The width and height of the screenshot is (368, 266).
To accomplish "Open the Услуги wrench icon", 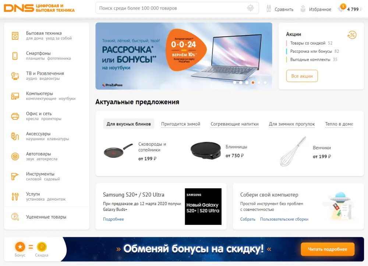I will point(15,196).
